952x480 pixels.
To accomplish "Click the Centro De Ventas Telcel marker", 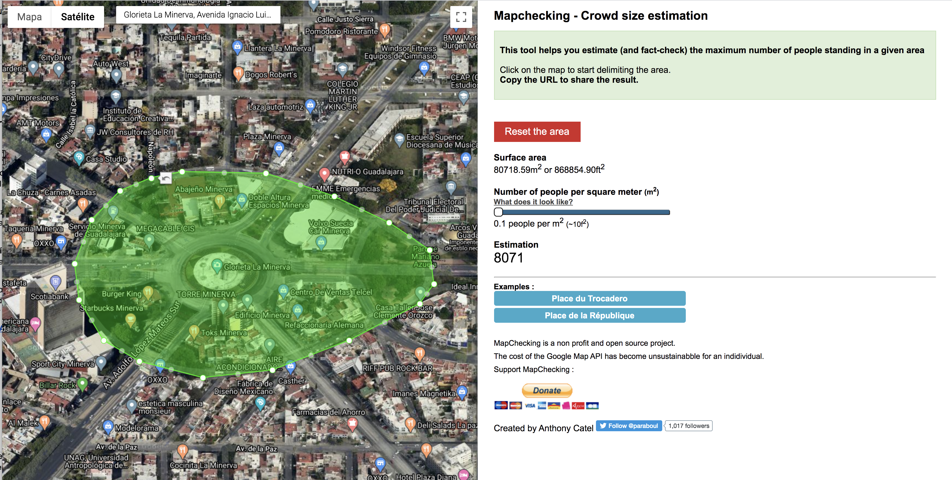I will click(283, 291).
